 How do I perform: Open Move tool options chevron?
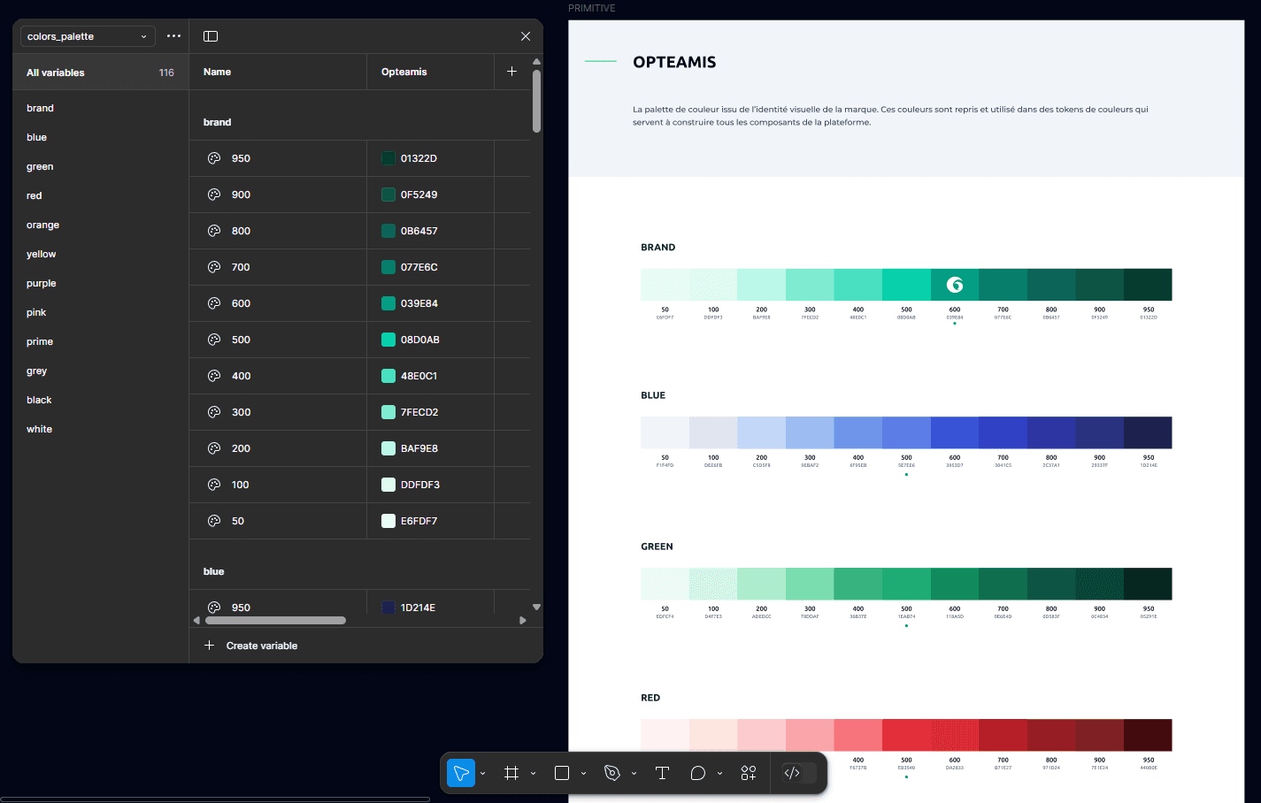coord(482,774)
